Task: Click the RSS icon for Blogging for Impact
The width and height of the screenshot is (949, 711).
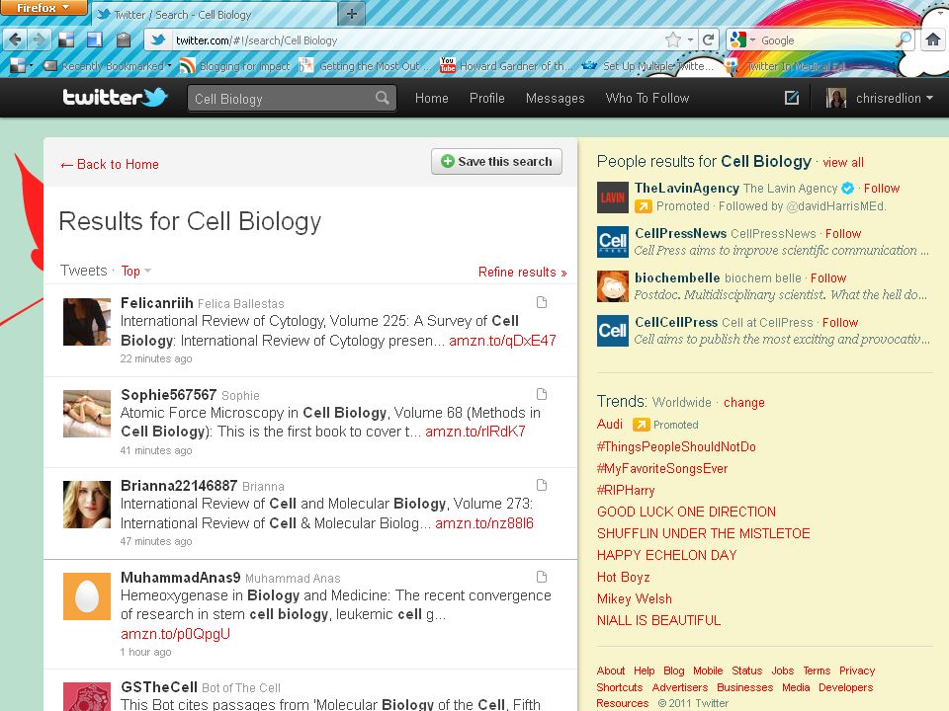Action: (x=187, y=65)
